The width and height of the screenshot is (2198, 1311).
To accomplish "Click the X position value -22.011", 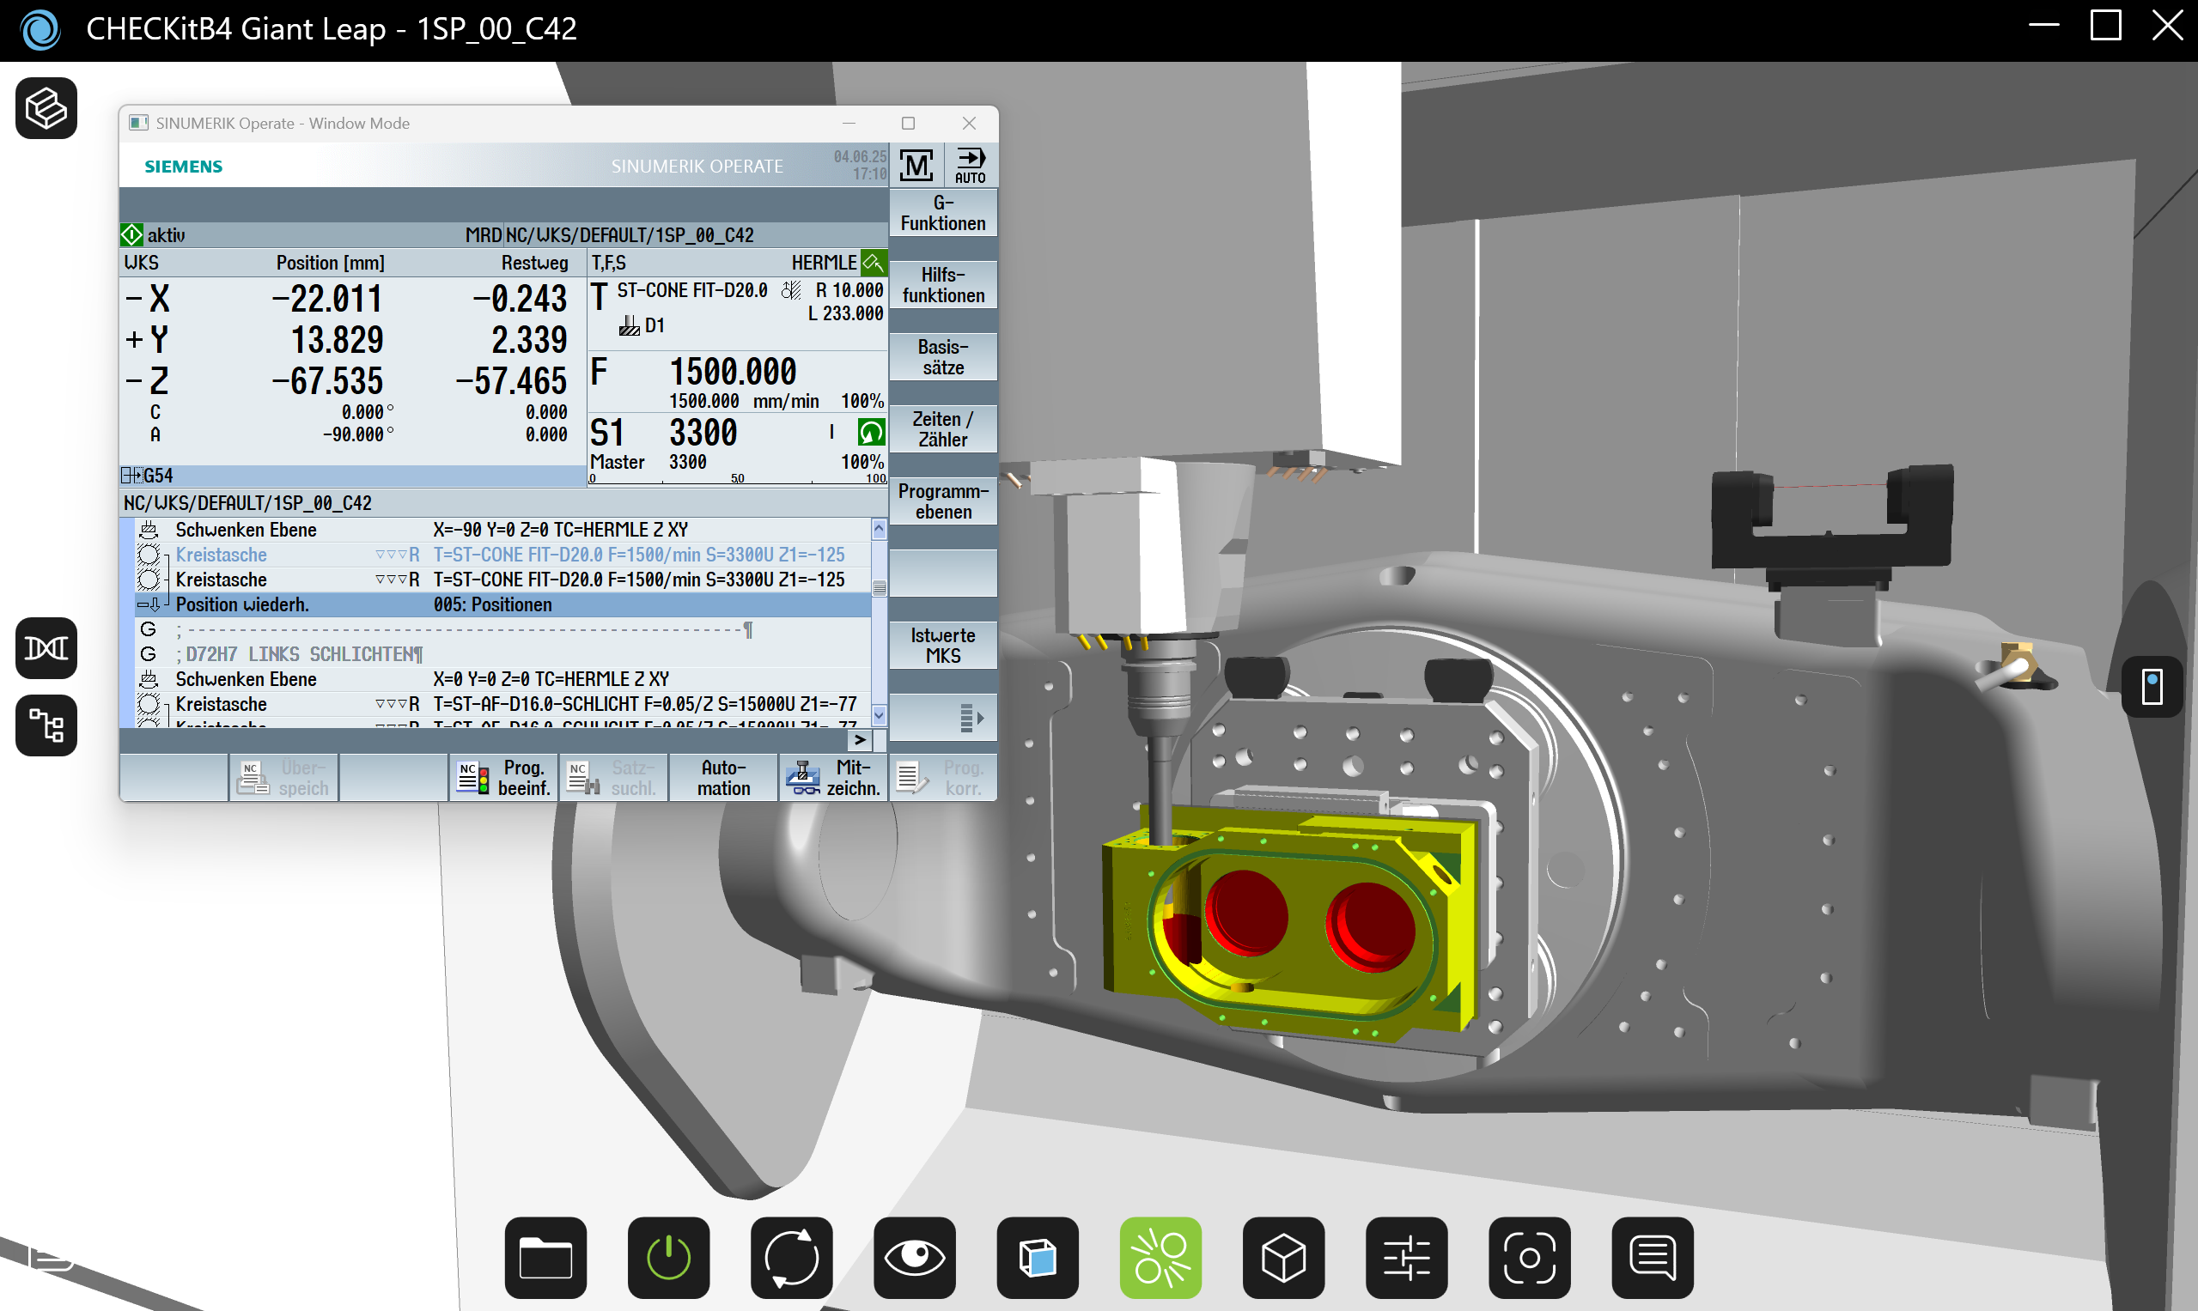I will (x=327, y=300).
